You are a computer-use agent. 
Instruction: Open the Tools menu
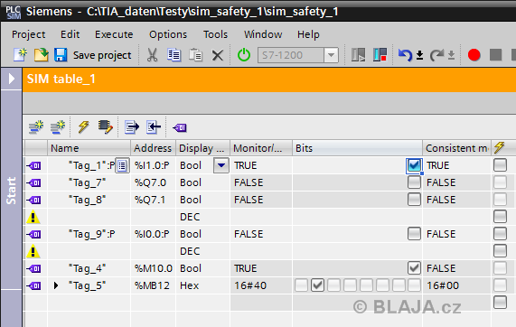(215, 34)
